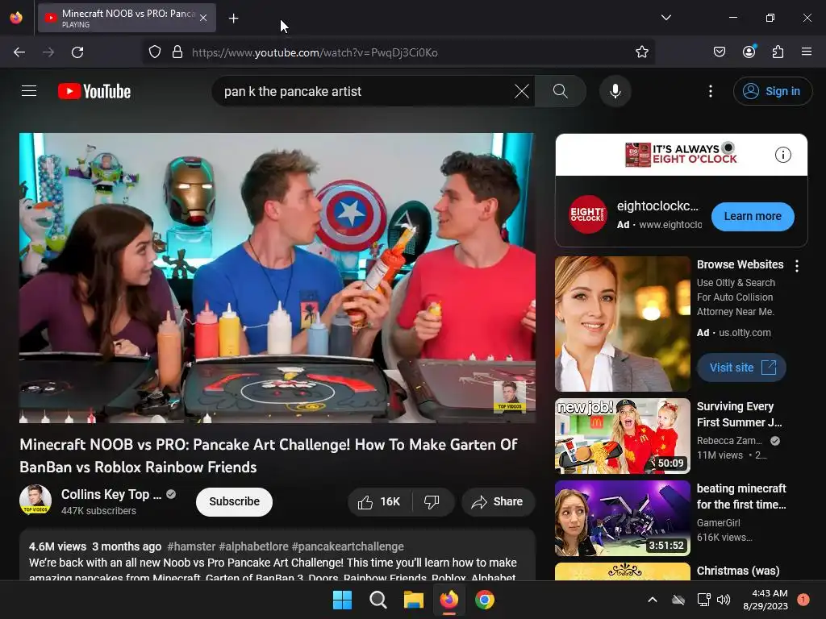Image resolution: width=826 pixels, height=619 pixels.
Task: Open the Eight O'Clock ad info icon
Action: 782,155
